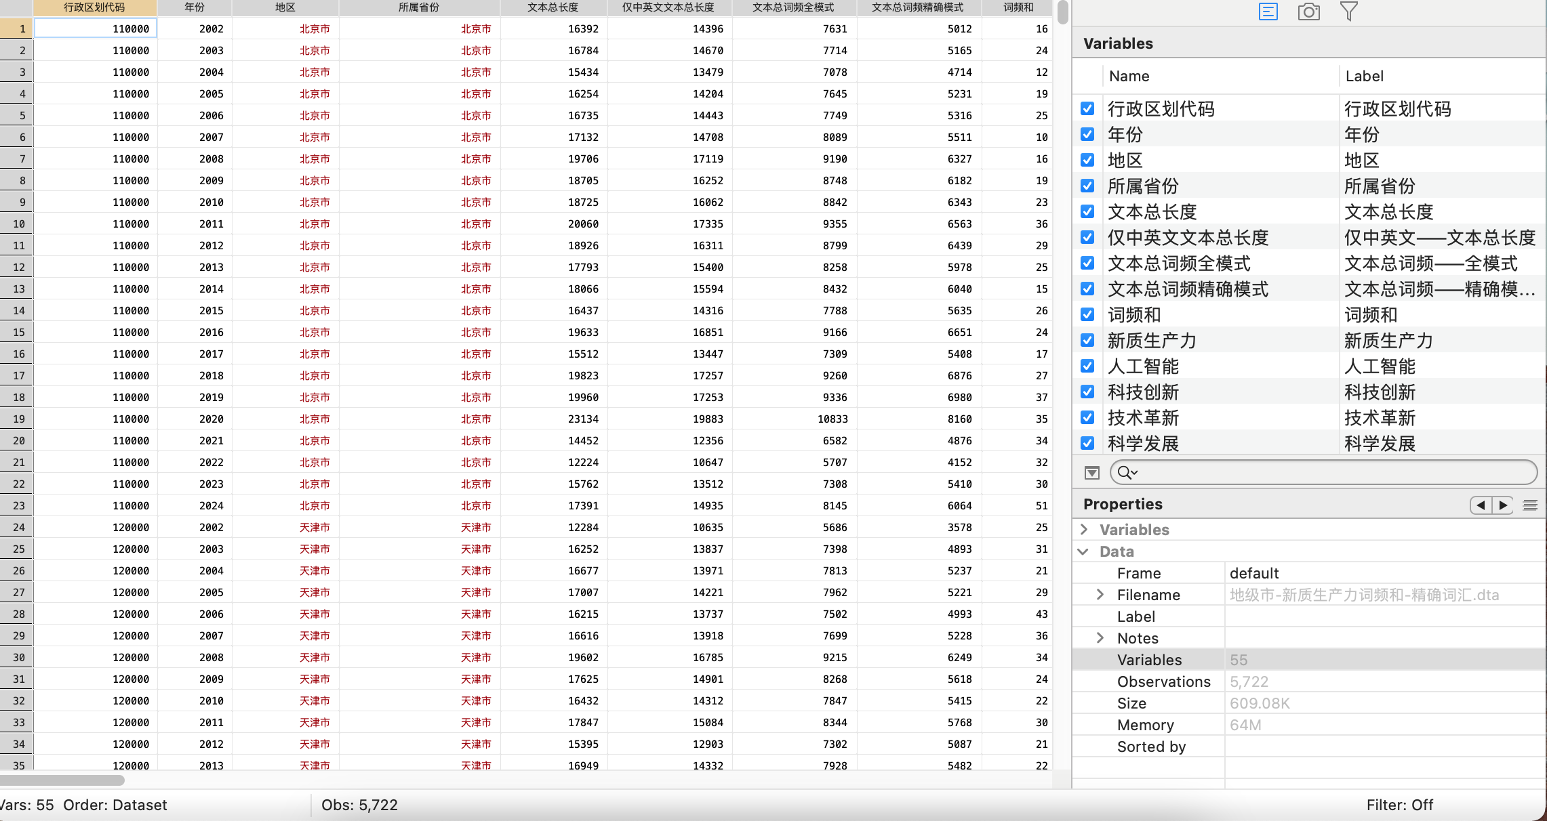The image size is (1547, 821).
Task: Expand the Variables section in Properties
Action: [x=1084, y=529]
